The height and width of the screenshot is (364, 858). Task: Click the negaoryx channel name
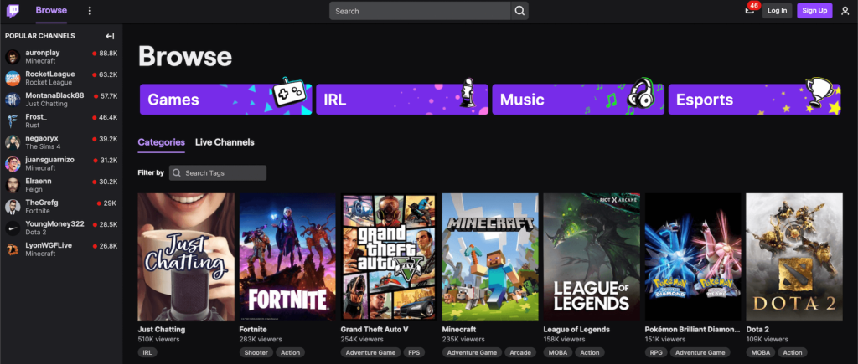coord(42,138)
